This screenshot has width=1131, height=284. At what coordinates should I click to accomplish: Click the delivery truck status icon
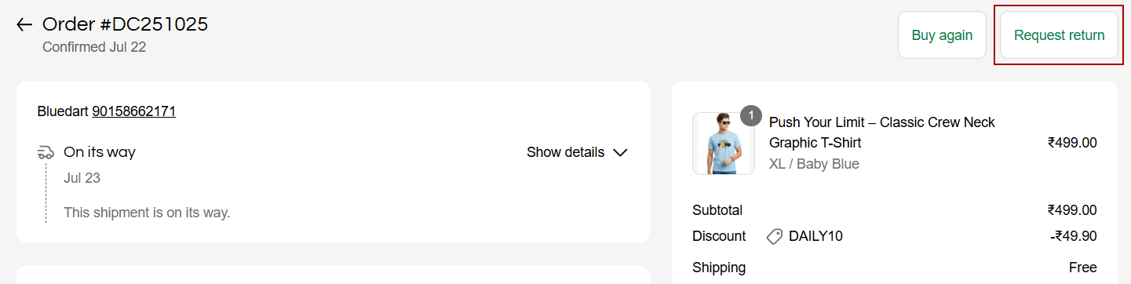(46, 152)
